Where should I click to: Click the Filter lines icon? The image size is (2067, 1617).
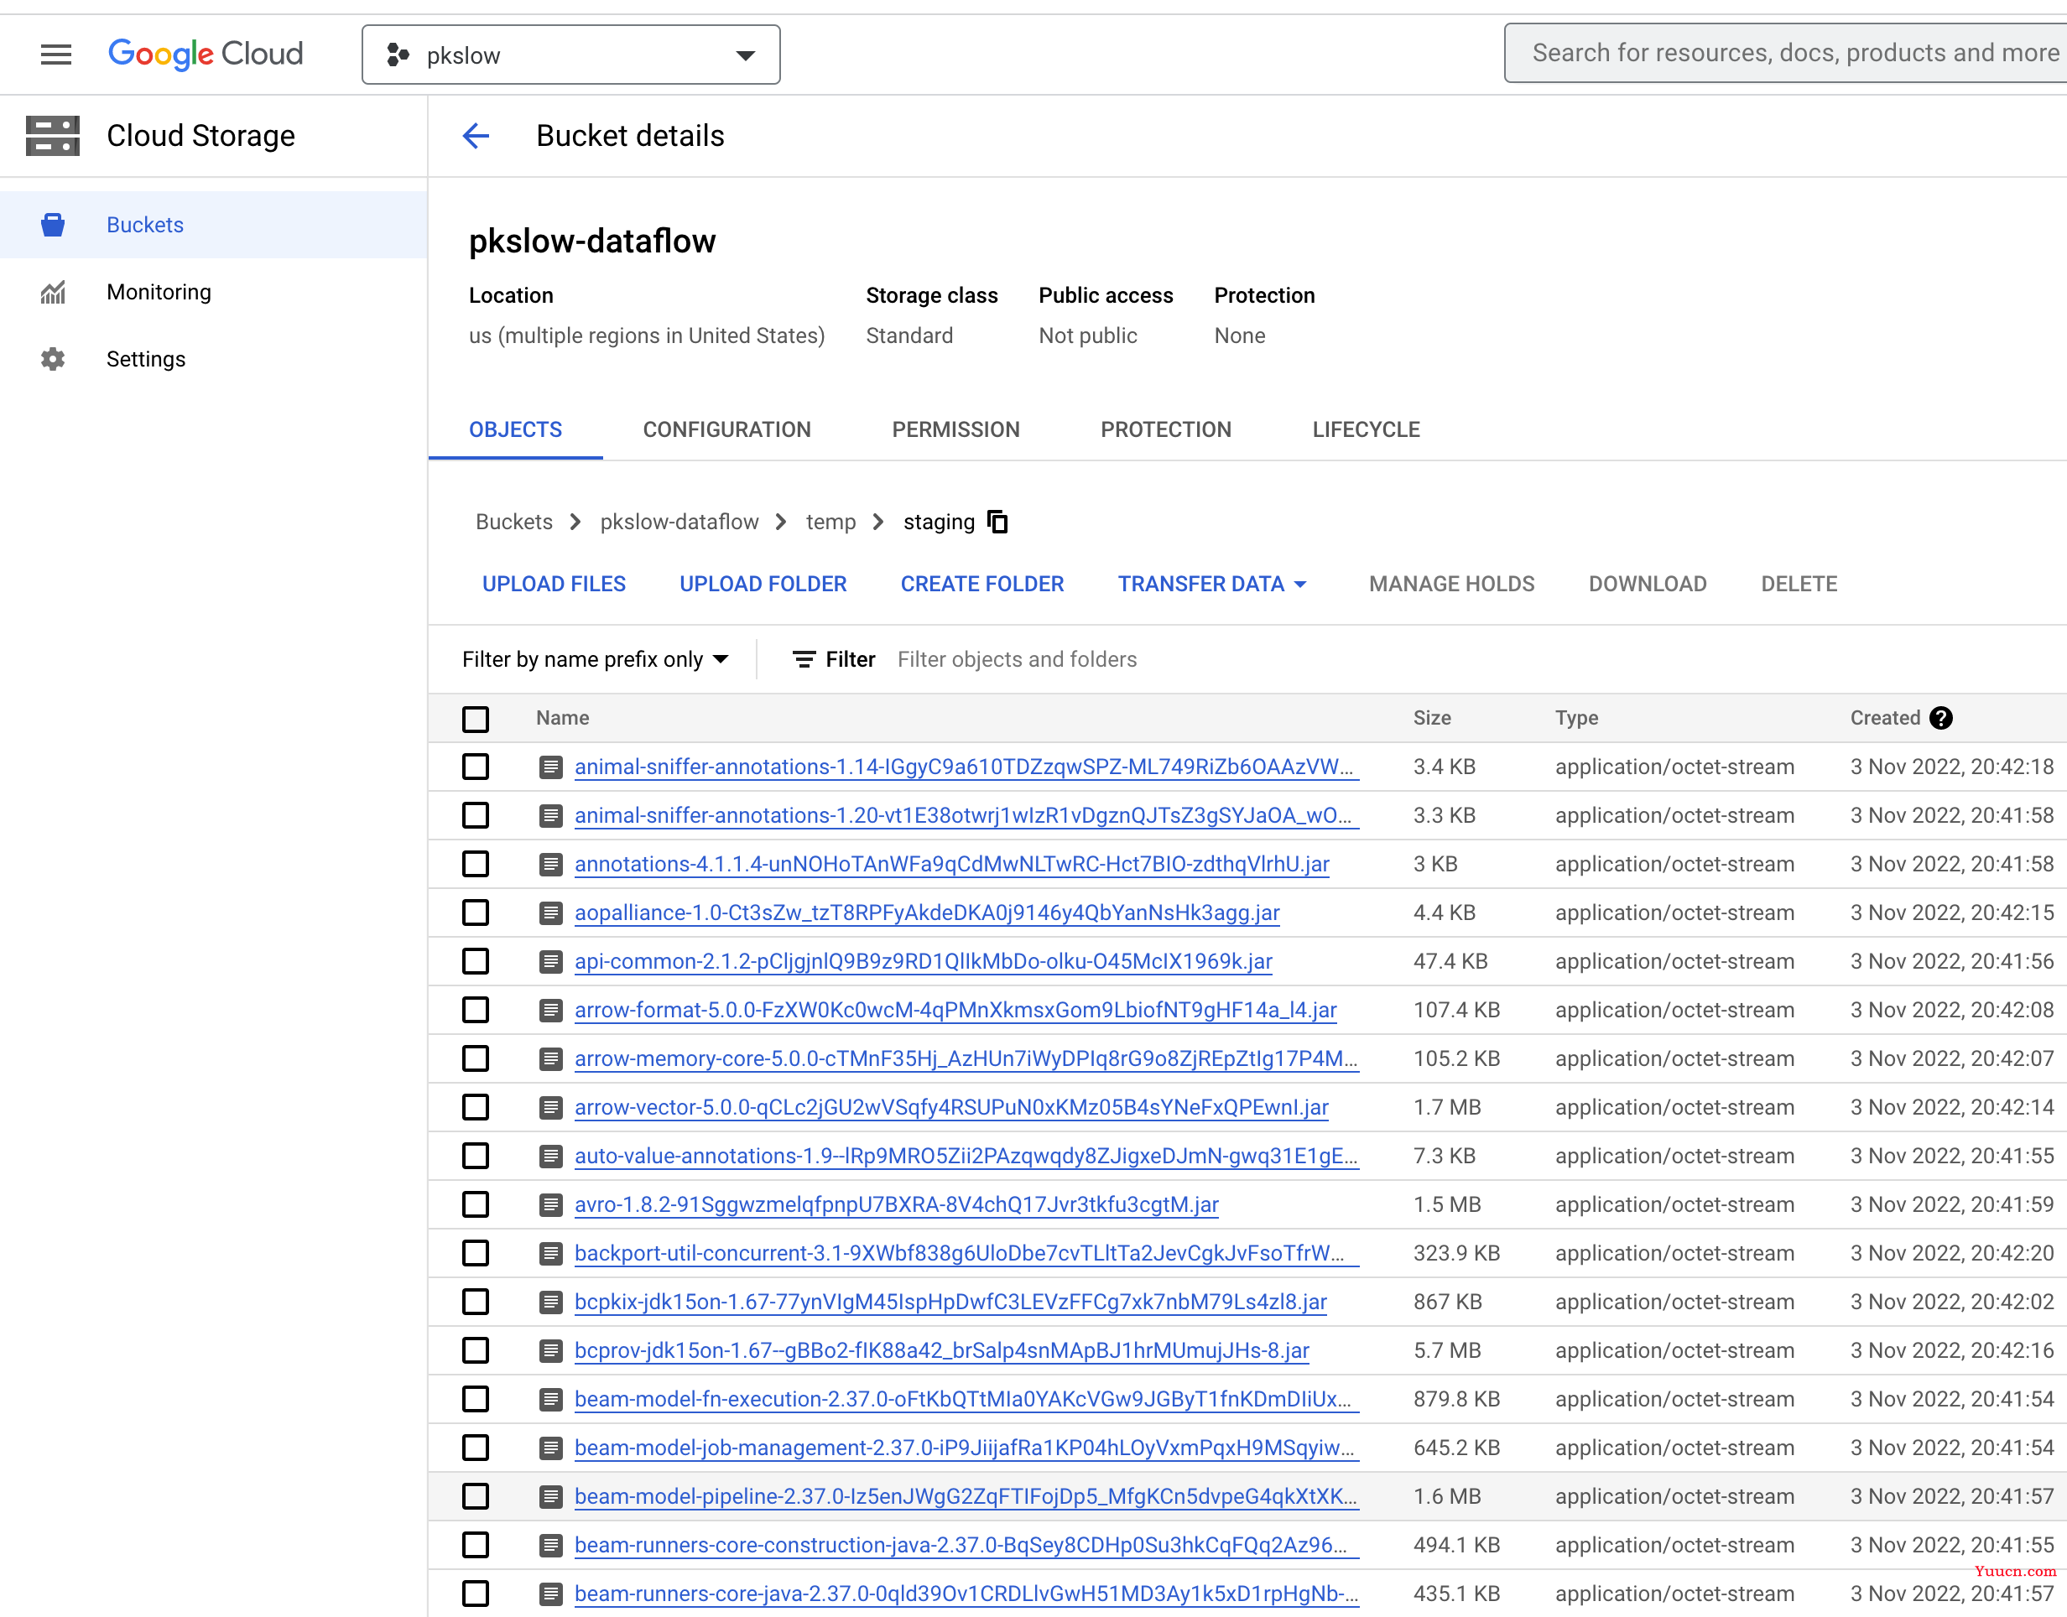804,659
